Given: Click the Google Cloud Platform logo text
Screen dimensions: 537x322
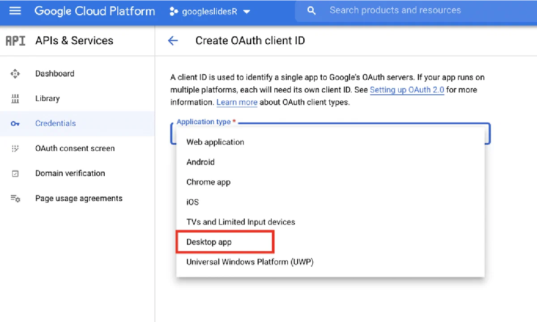Looking at the screenshot, I should click(x=95, y=11).
